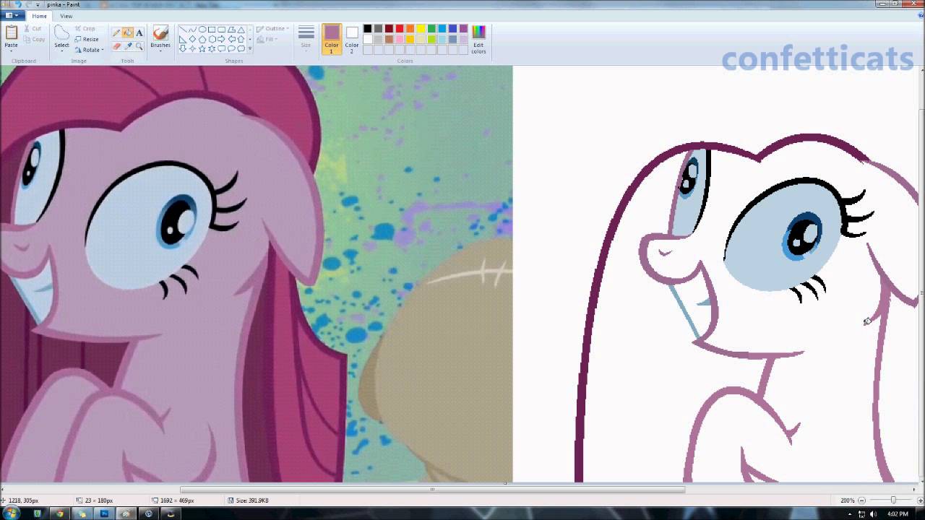Open the Paint application menu button
The width and height of the screenshot is (925, 520).
12,15
